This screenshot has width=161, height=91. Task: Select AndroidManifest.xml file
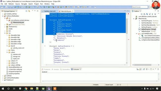15,67
